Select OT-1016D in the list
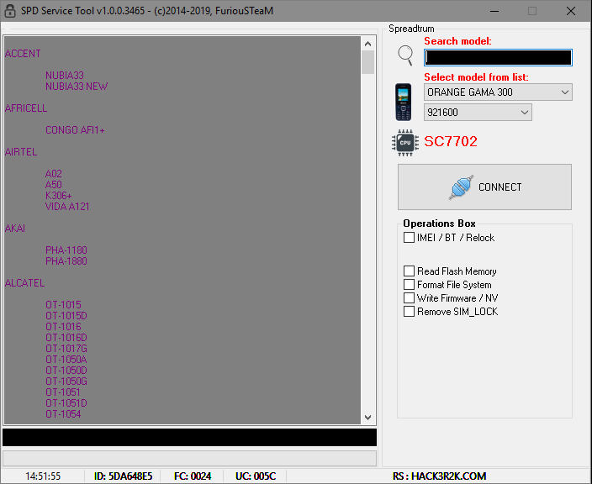The height and width of the screenshot is (484, 592). [x=66, y=338]
